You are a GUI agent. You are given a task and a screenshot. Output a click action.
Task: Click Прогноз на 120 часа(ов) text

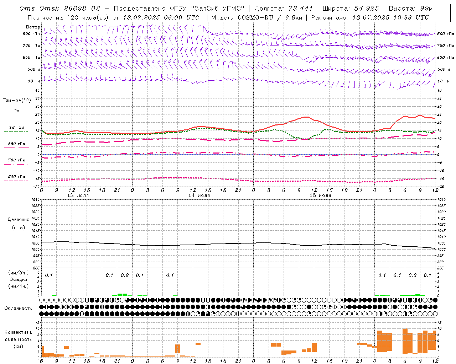tap(68, 17)
